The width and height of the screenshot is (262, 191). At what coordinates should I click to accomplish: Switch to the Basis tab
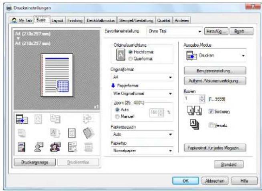(x=41, y=20)
